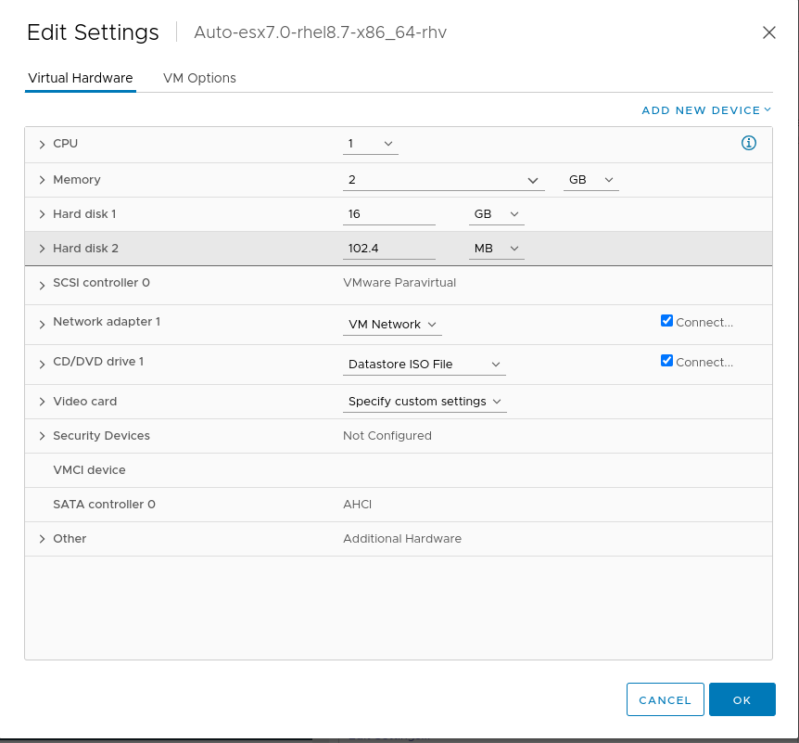Viewport: 799px width, 743px height.
Task: Open Add New Device menu
Action: click(x=706, y=110)
